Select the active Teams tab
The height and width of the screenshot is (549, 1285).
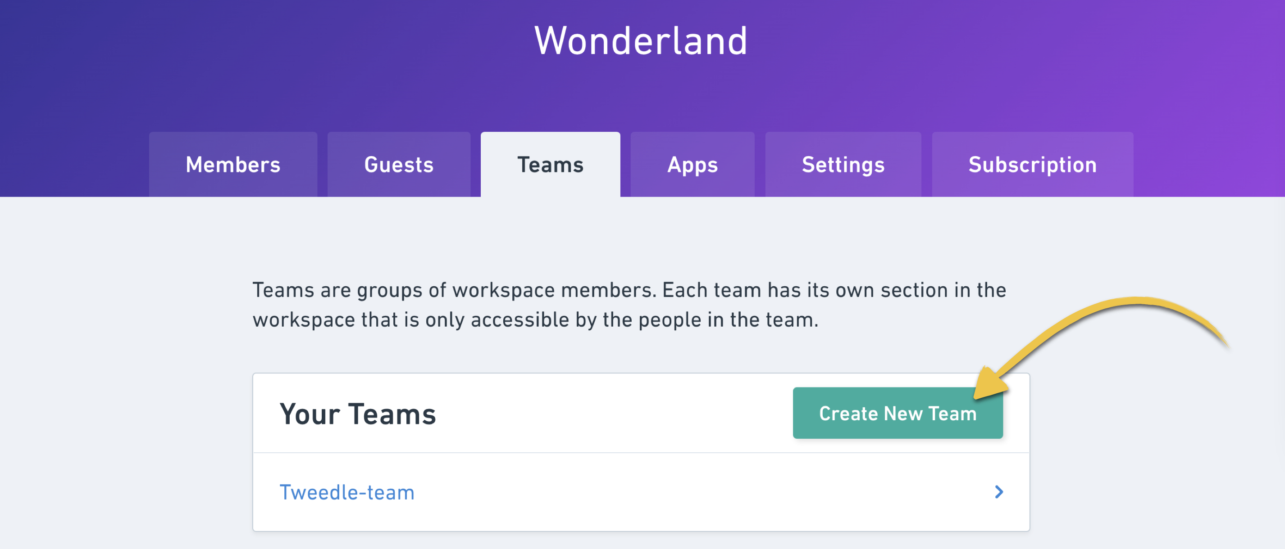pos(550,164)
